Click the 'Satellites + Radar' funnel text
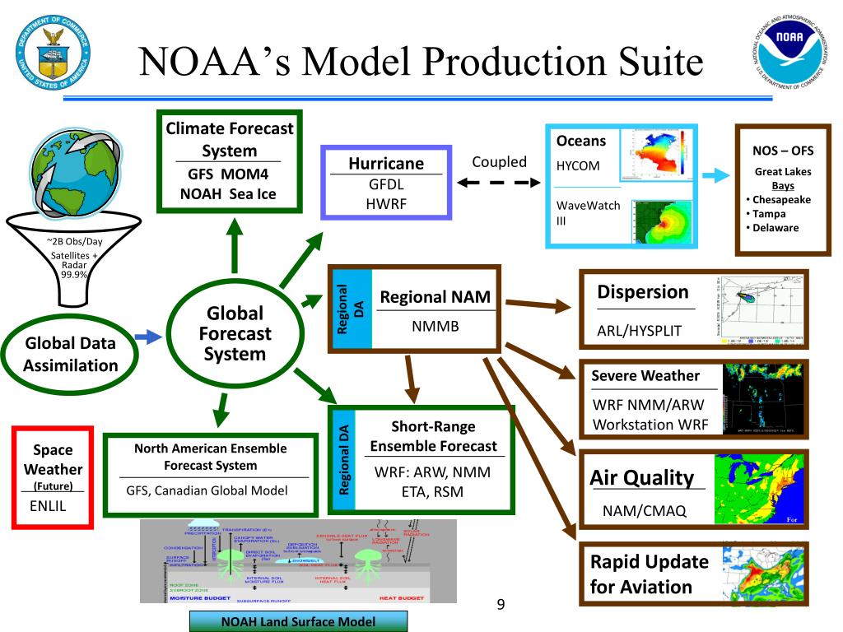This screenshot has height=632, width=843. click(74, 260)
